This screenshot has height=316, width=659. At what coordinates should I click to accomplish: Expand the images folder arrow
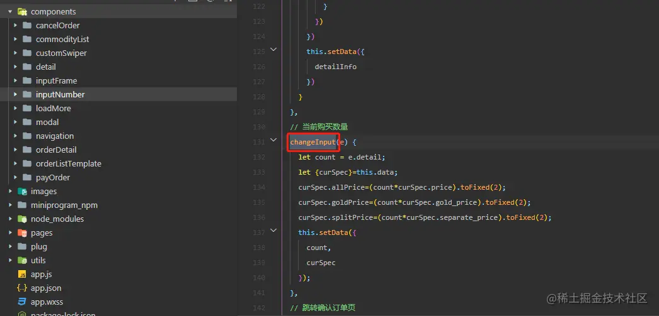pos(10,192)
